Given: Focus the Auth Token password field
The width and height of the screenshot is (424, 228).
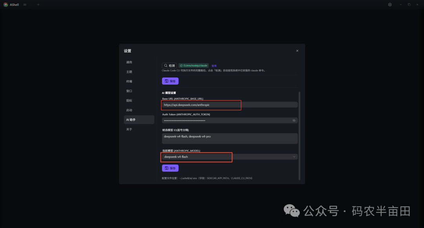Looking at the screenshot, I should 230,120.
